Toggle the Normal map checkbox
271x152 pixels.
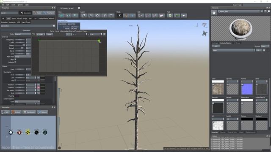pyautogui.click(x=242, y=84)
